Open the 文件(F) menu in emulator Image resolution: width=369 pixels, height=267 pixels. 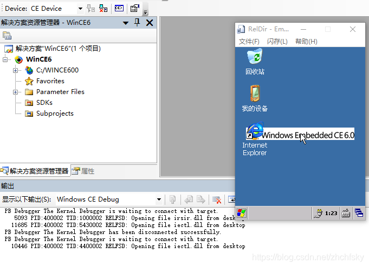[x=249, y=42]
